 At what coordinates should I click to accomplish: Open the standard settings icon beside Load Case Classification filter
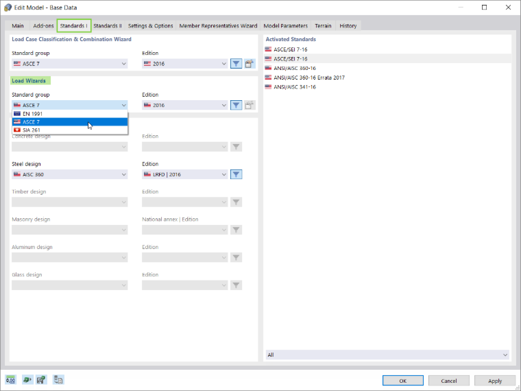point(250,64)
